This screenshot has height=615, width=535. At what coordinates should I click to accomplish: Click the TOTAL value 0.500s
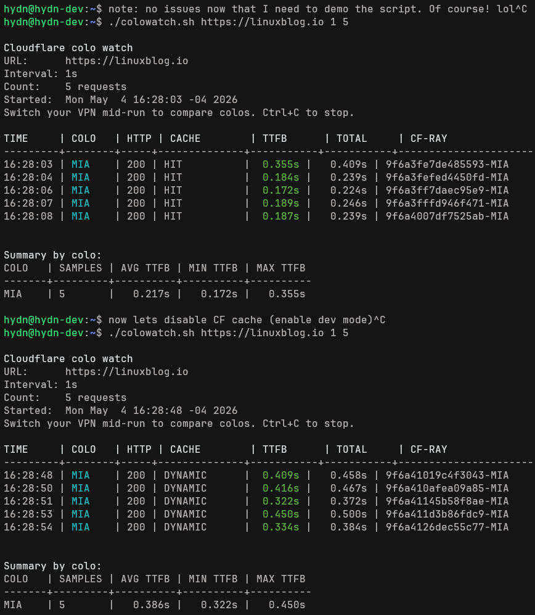348,514
